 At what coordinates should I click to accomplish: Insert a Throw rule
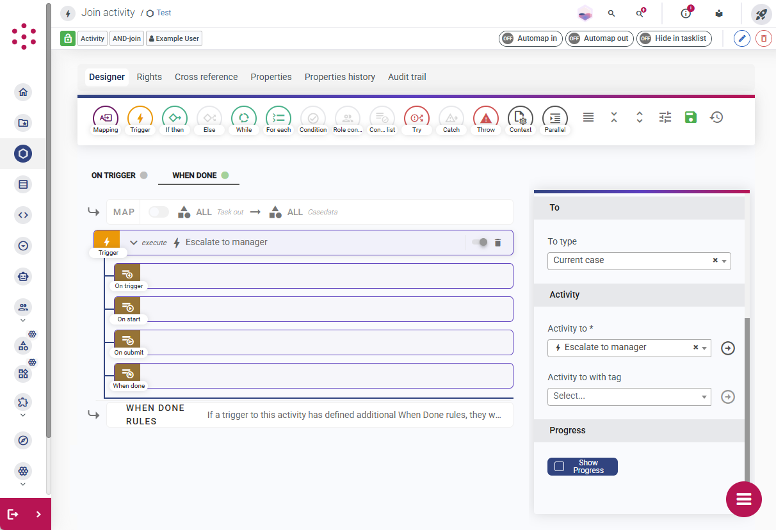pyautogui.click(x=486, y=120)
